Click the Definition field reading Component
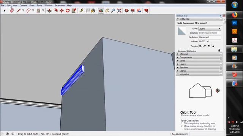The image size is (243, 136). pos(210,37)
